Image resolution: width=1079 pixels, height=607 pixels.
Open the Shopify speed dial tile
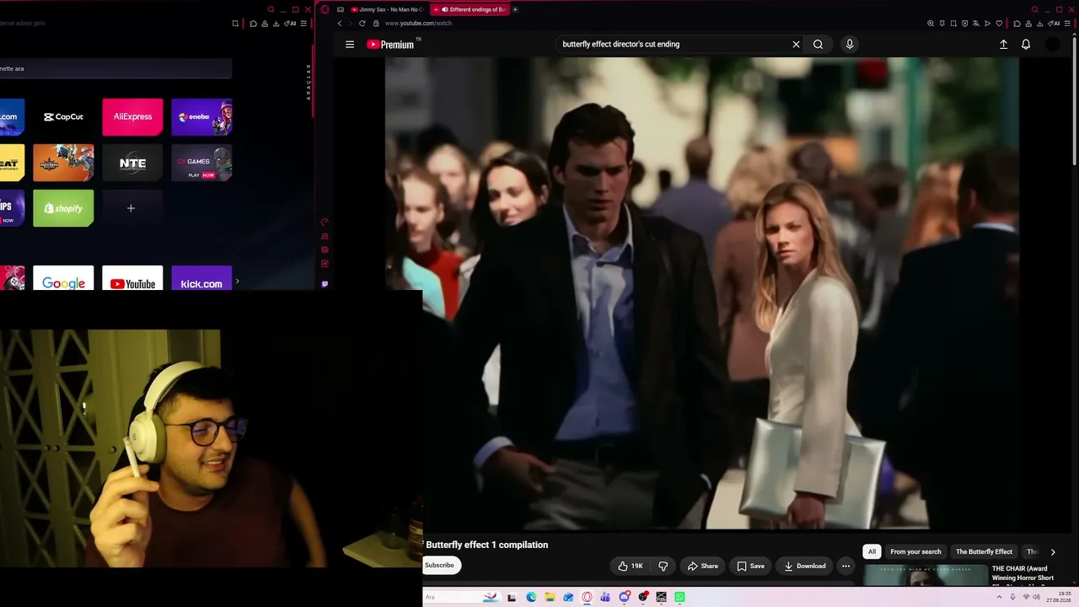pyautogui.click(x=63, y=208)
